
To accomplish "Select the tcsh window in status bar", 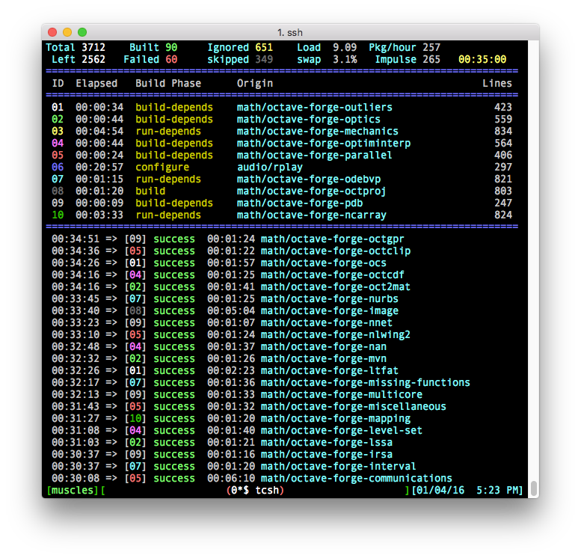I will (x=255, y=490).
